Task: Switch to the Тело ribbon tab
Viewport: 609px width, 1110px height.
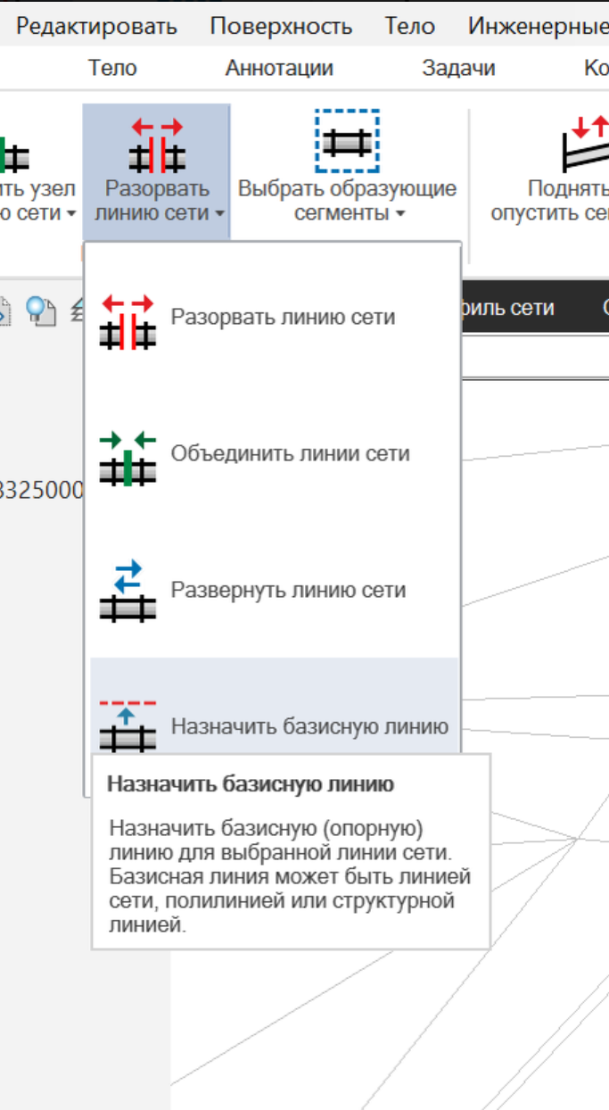Action: pos(112,68)
